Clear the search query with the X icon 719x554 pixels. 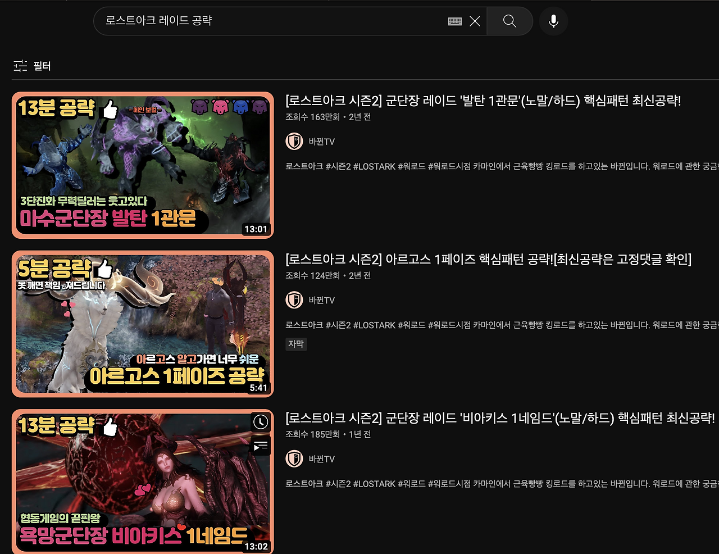click(x=475, y=21)
